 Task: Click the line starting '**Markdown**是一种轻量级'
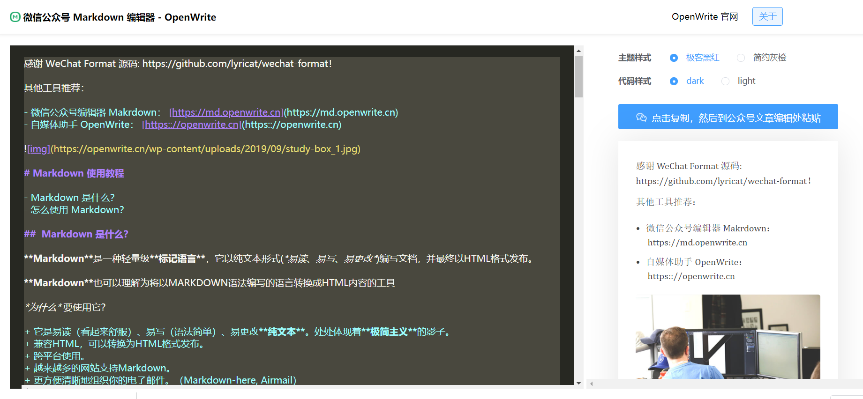278,259
